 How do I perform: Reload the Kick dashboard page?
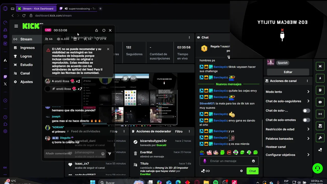tap(24, 16)
